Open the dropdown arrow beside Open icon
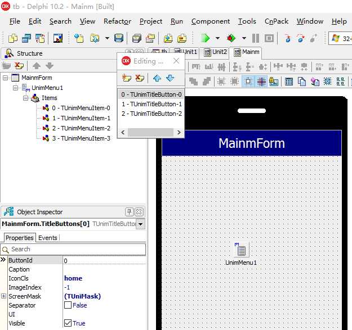This screenshot has height=330, width=352. [108, 38]
